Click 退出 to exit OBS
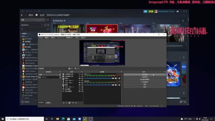The width and height of the screenshot is (215, 121). click(x=145, y=87)
